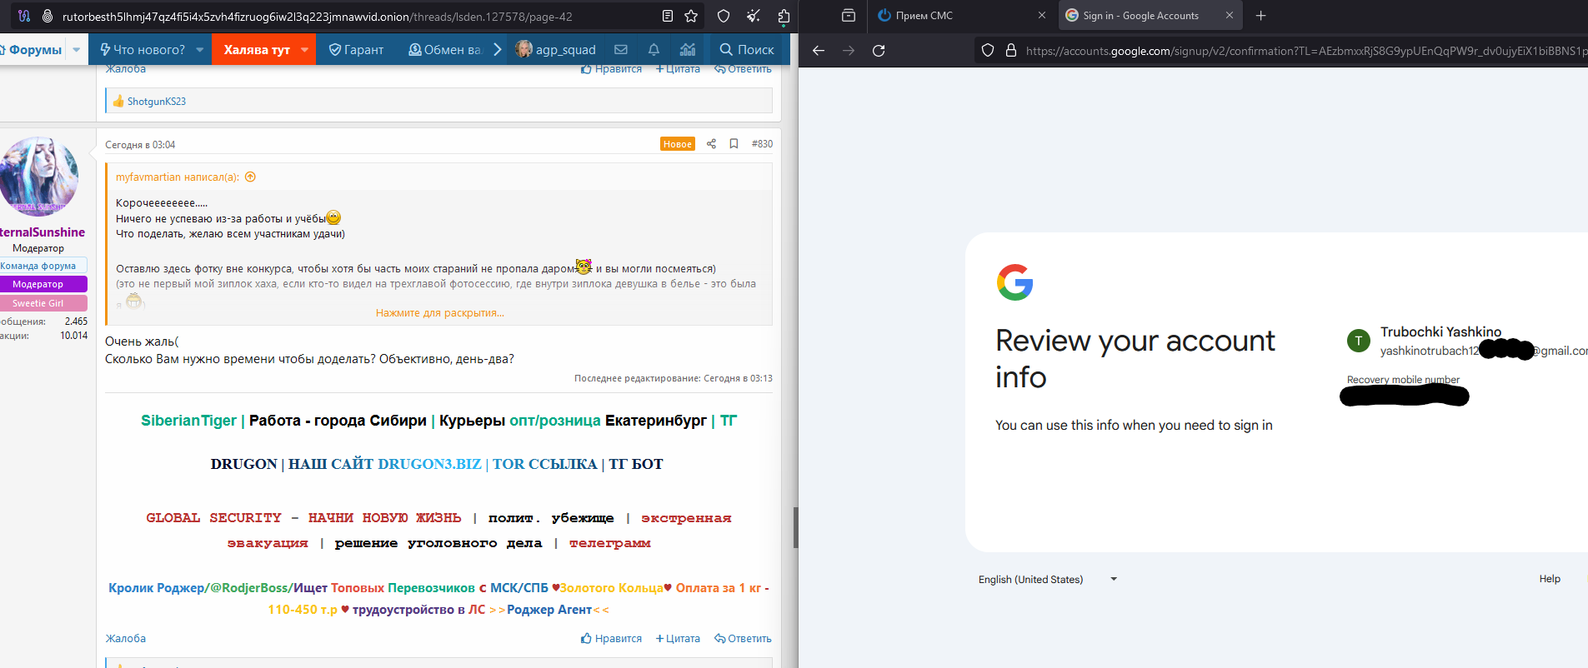The width and height of the screenshot is (1588, 668).
Task: Click the Поиск search button
Action: click(747, 50)
